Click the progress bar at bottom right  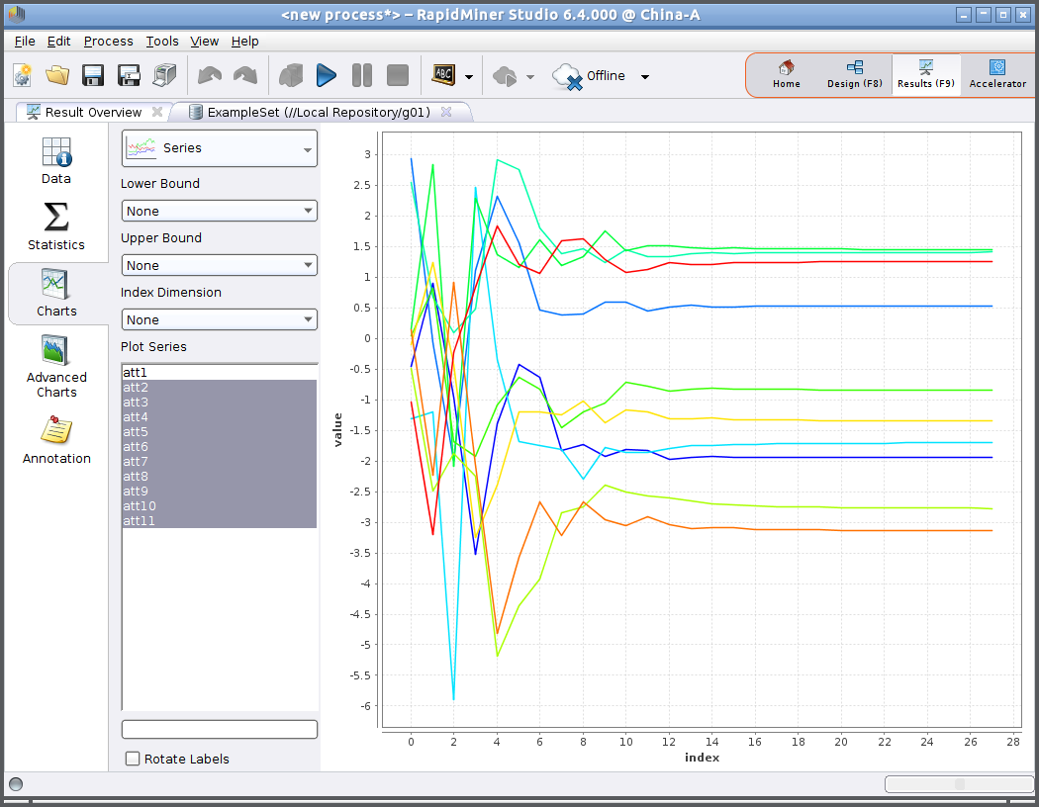pos(959,784)
